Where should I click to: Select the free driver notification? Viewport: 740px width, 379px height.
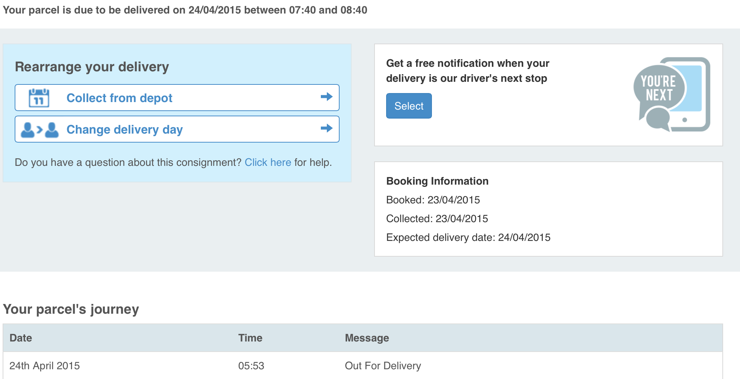click(409, 106)
